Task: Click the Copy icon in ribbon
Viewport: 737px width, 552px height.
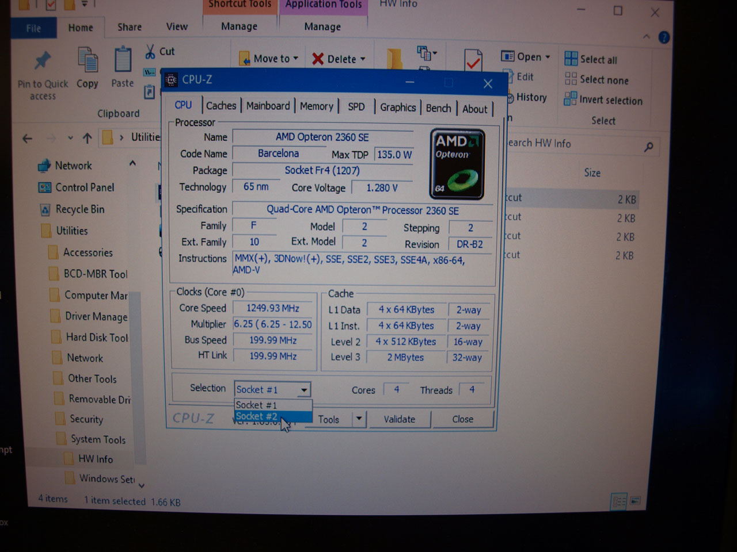Action: coord(88,61)
